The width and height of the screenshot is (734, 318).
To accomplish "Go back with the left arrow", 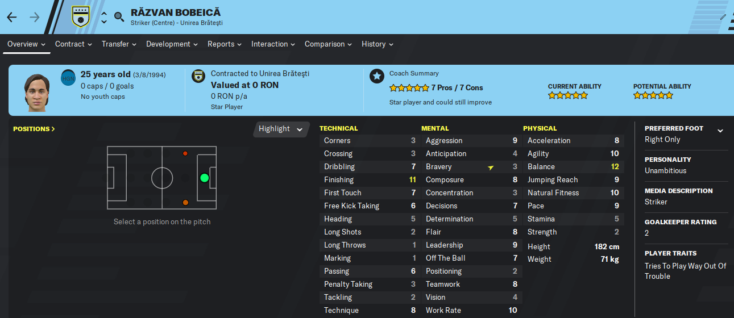I will 12,17.
